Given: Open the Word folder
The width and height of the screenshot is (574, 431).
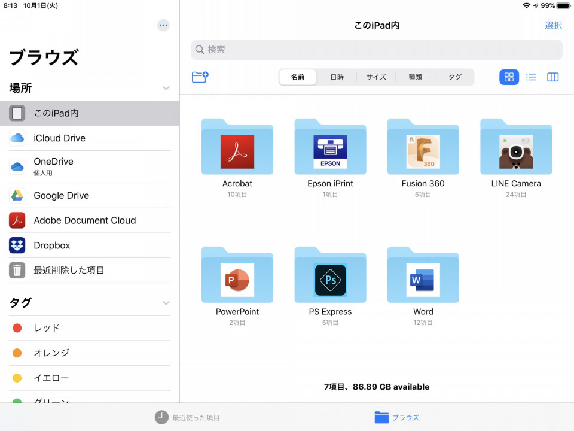Looking at the screenshot, I should point(423,275).
